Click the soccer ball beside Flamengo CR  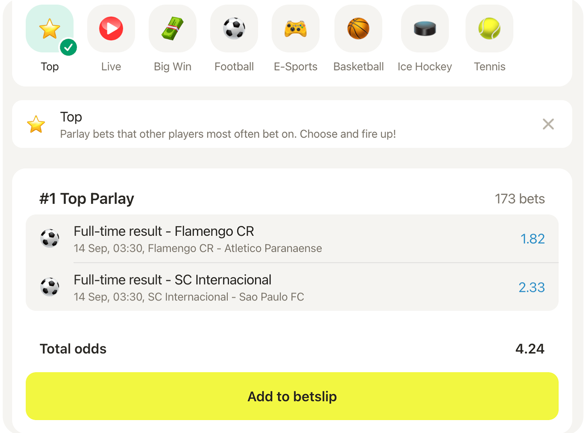[50, 238]
